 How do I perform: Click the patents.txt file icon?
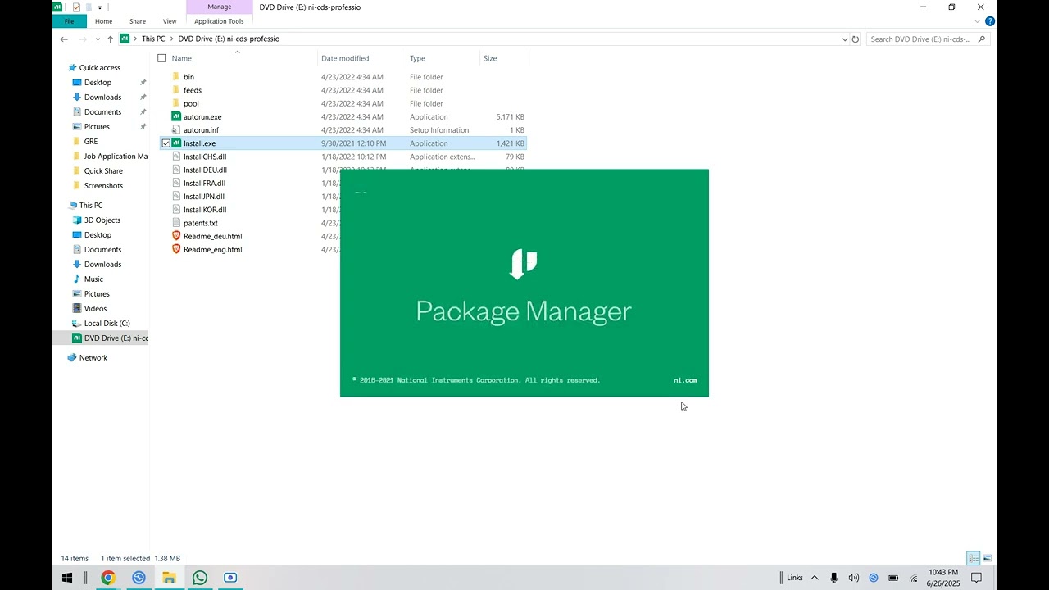pos(175,223)
